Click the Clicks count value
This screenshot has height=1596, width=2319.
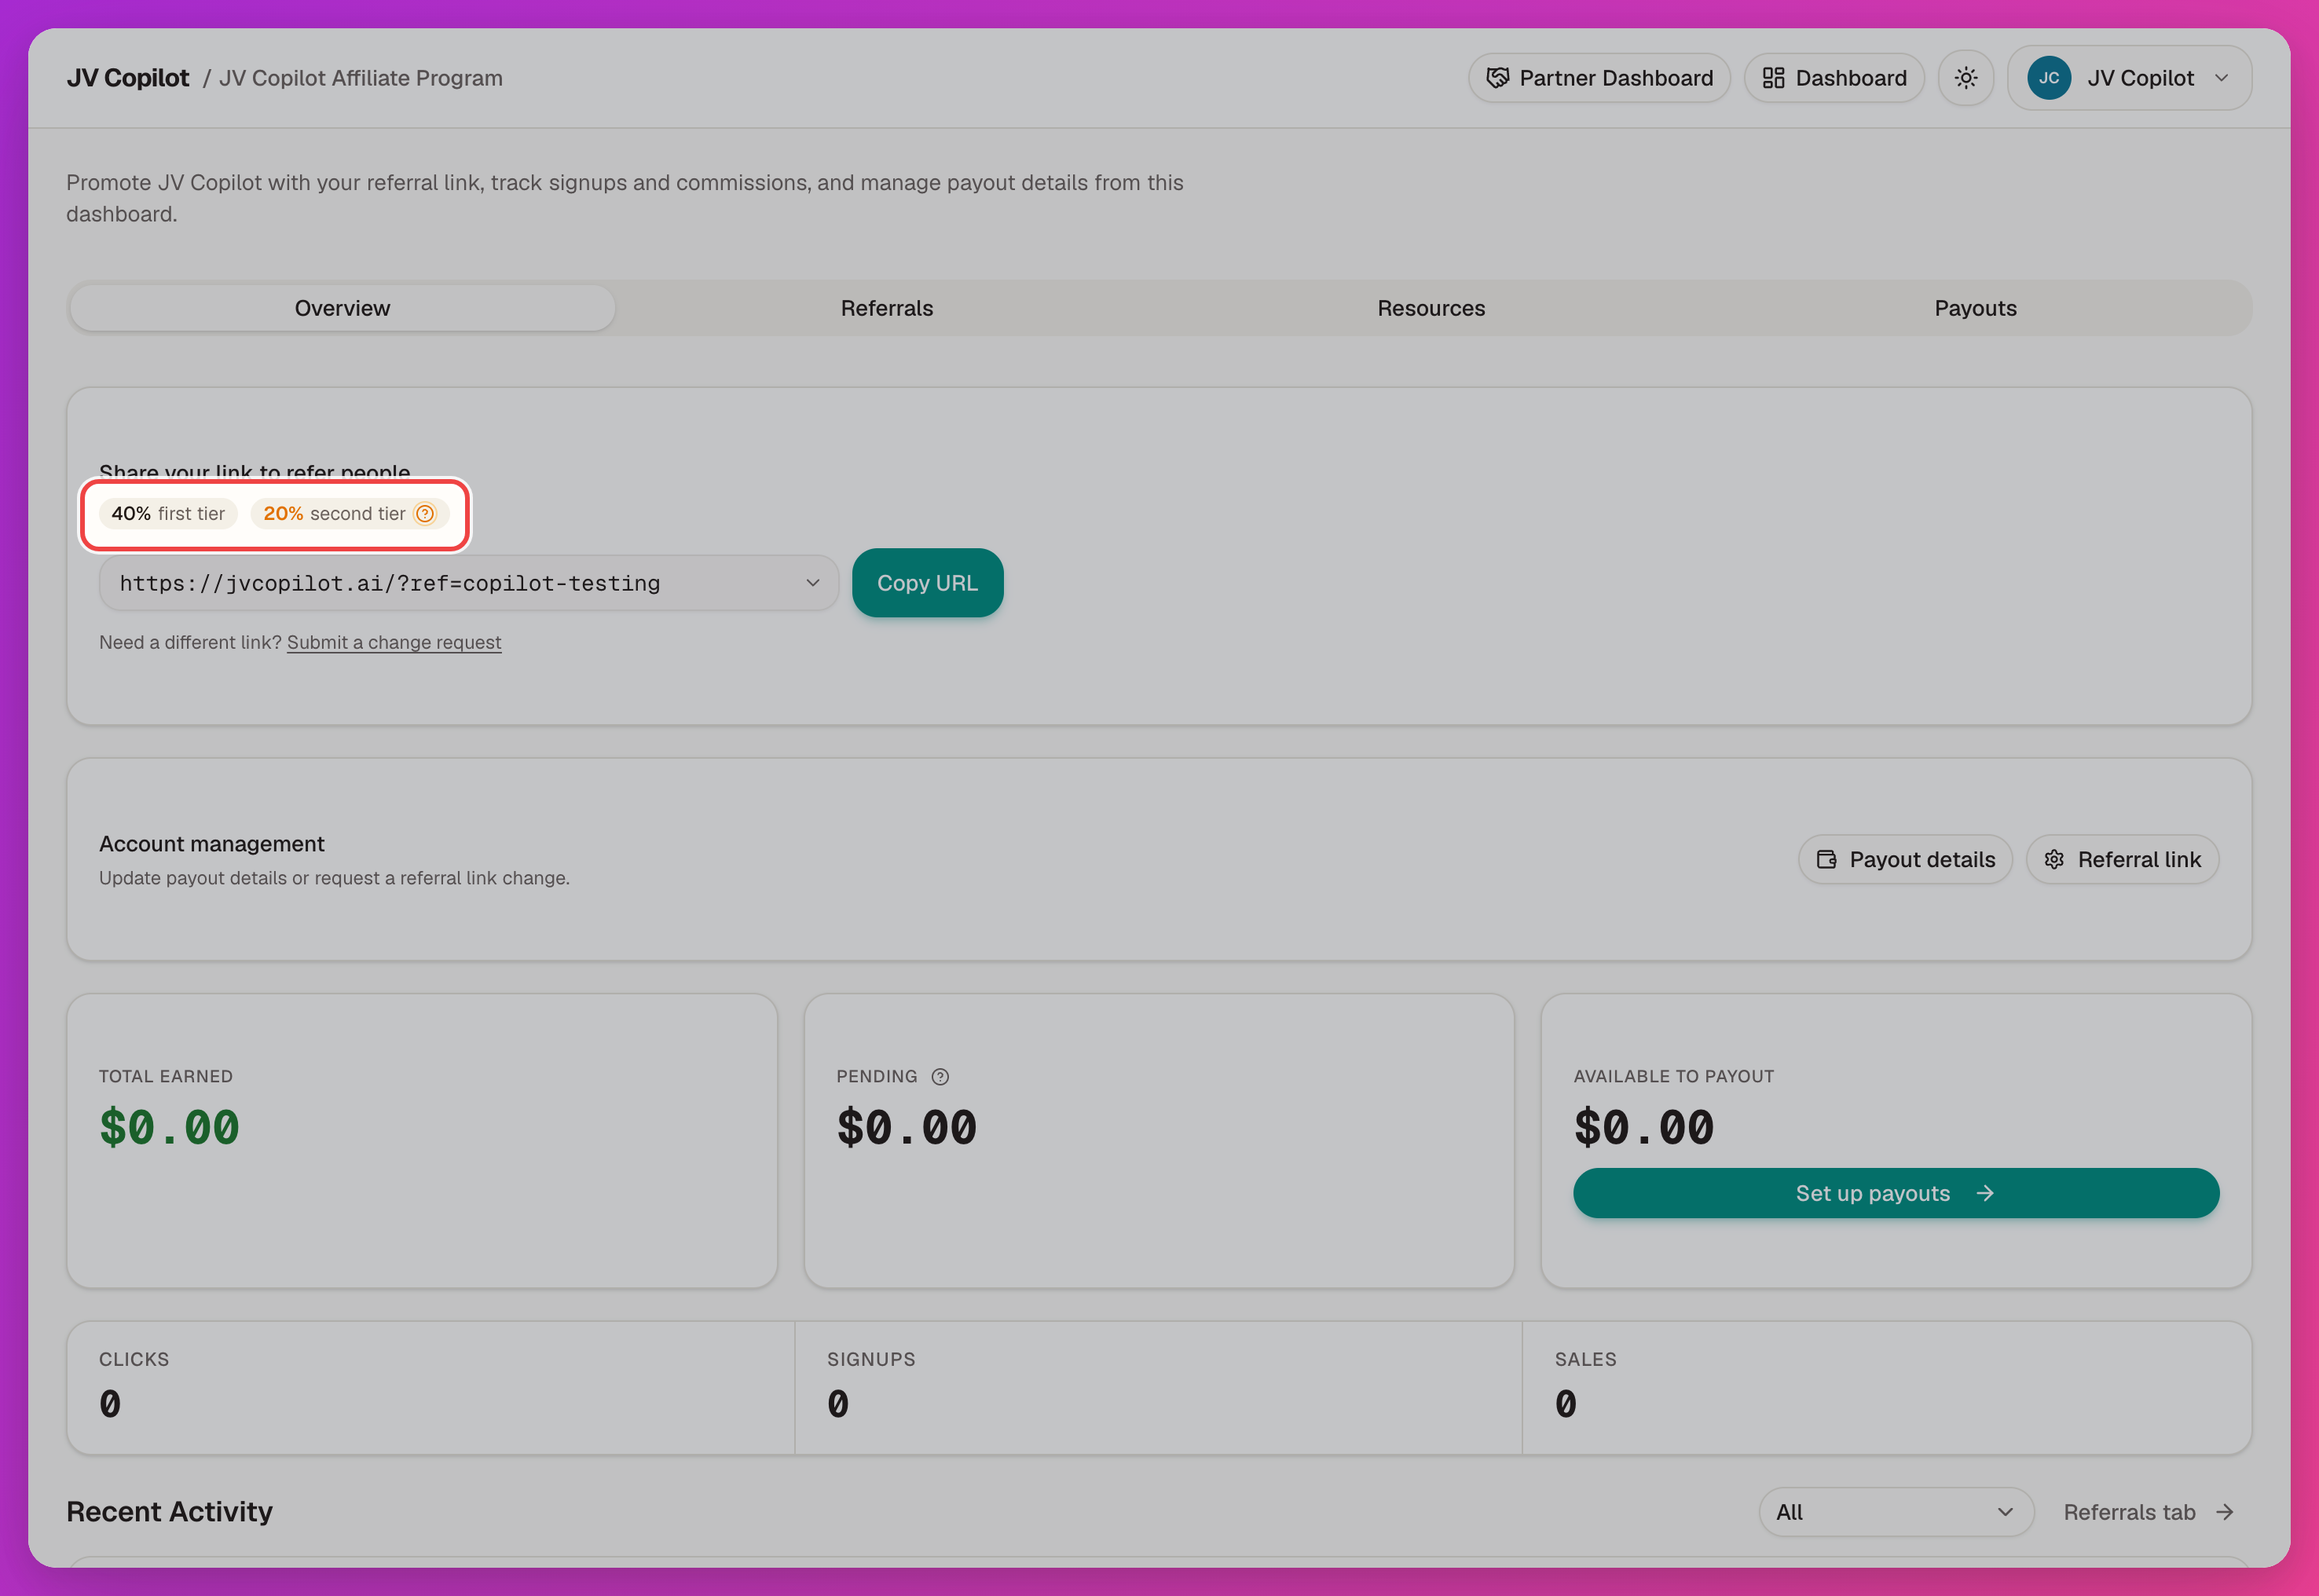(110, 1405)
